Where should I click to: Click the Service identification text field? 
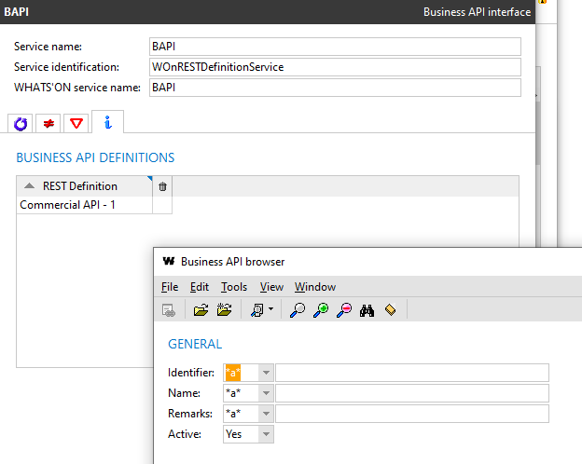pos(334,67)
